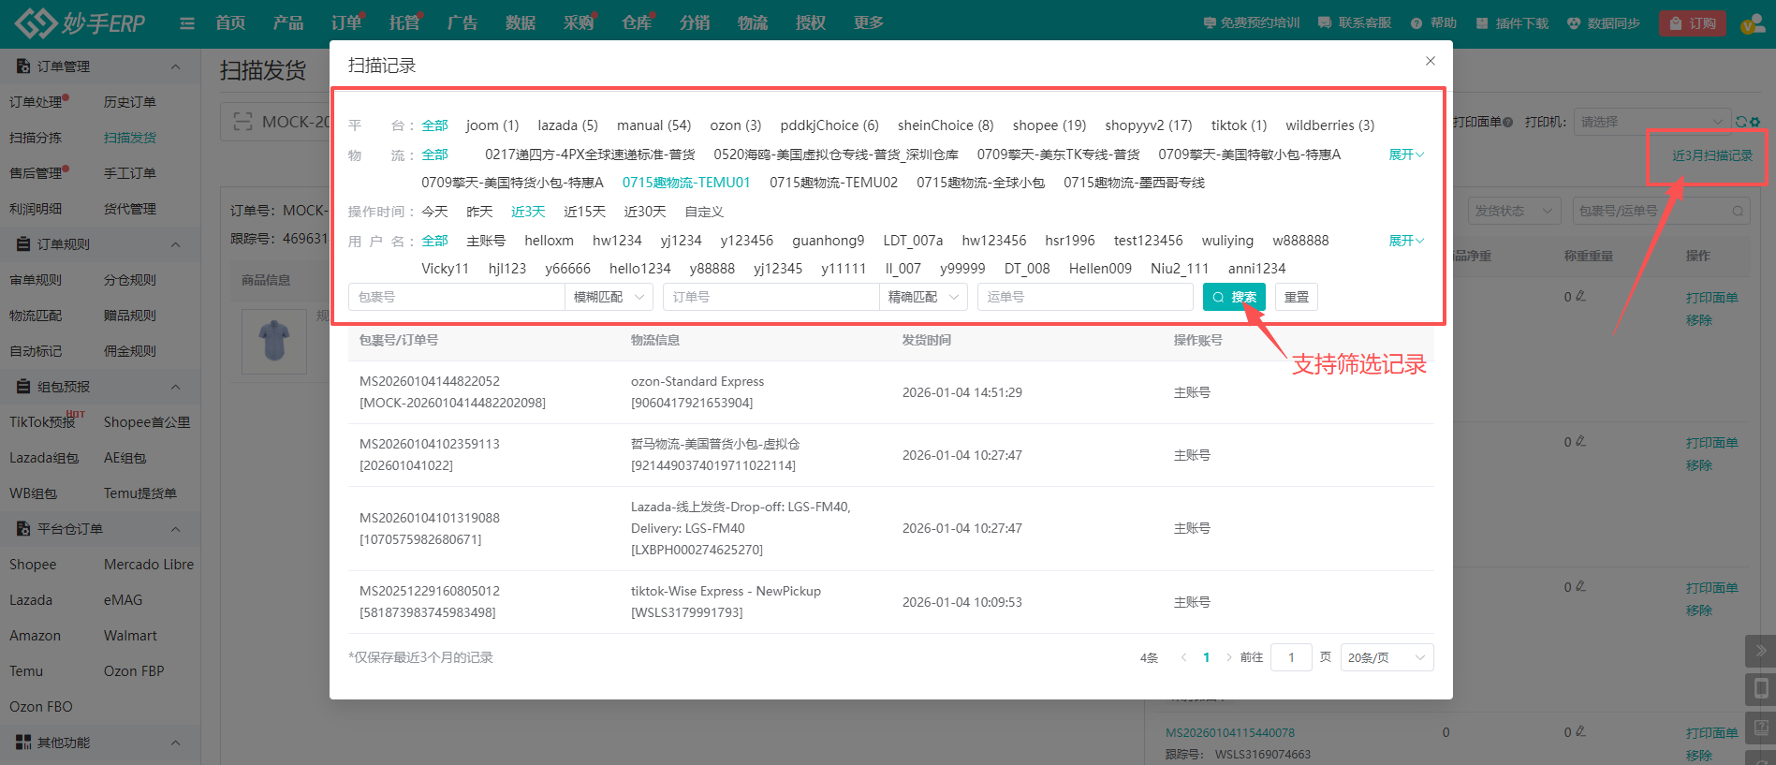Open the 模糊匹配 match type dropdown

pos(609,297)
